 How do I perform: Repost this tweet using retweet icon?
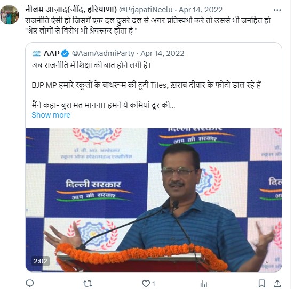(88, 284)
